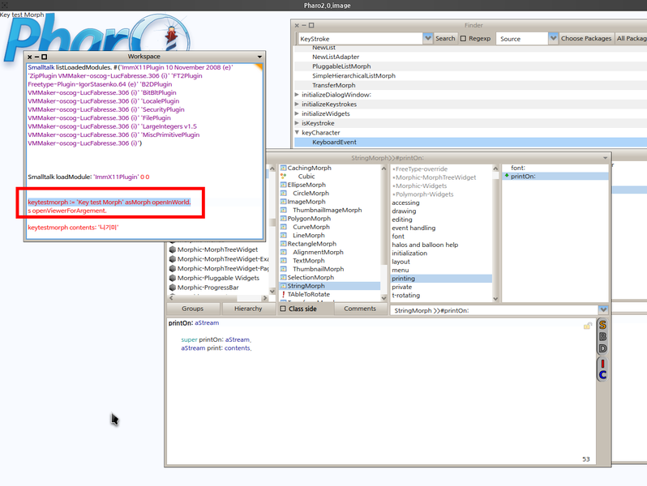This screenshot has height=486, width=647.
Task: Click the Search button in Finder
Action: (x=445, y=38)
